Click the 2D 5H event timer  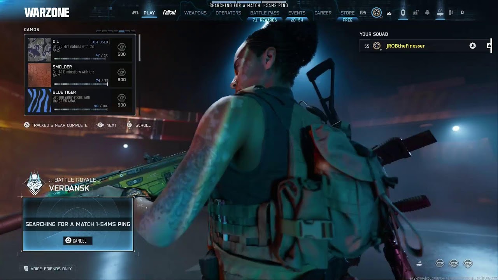click(x=297, y=20)
